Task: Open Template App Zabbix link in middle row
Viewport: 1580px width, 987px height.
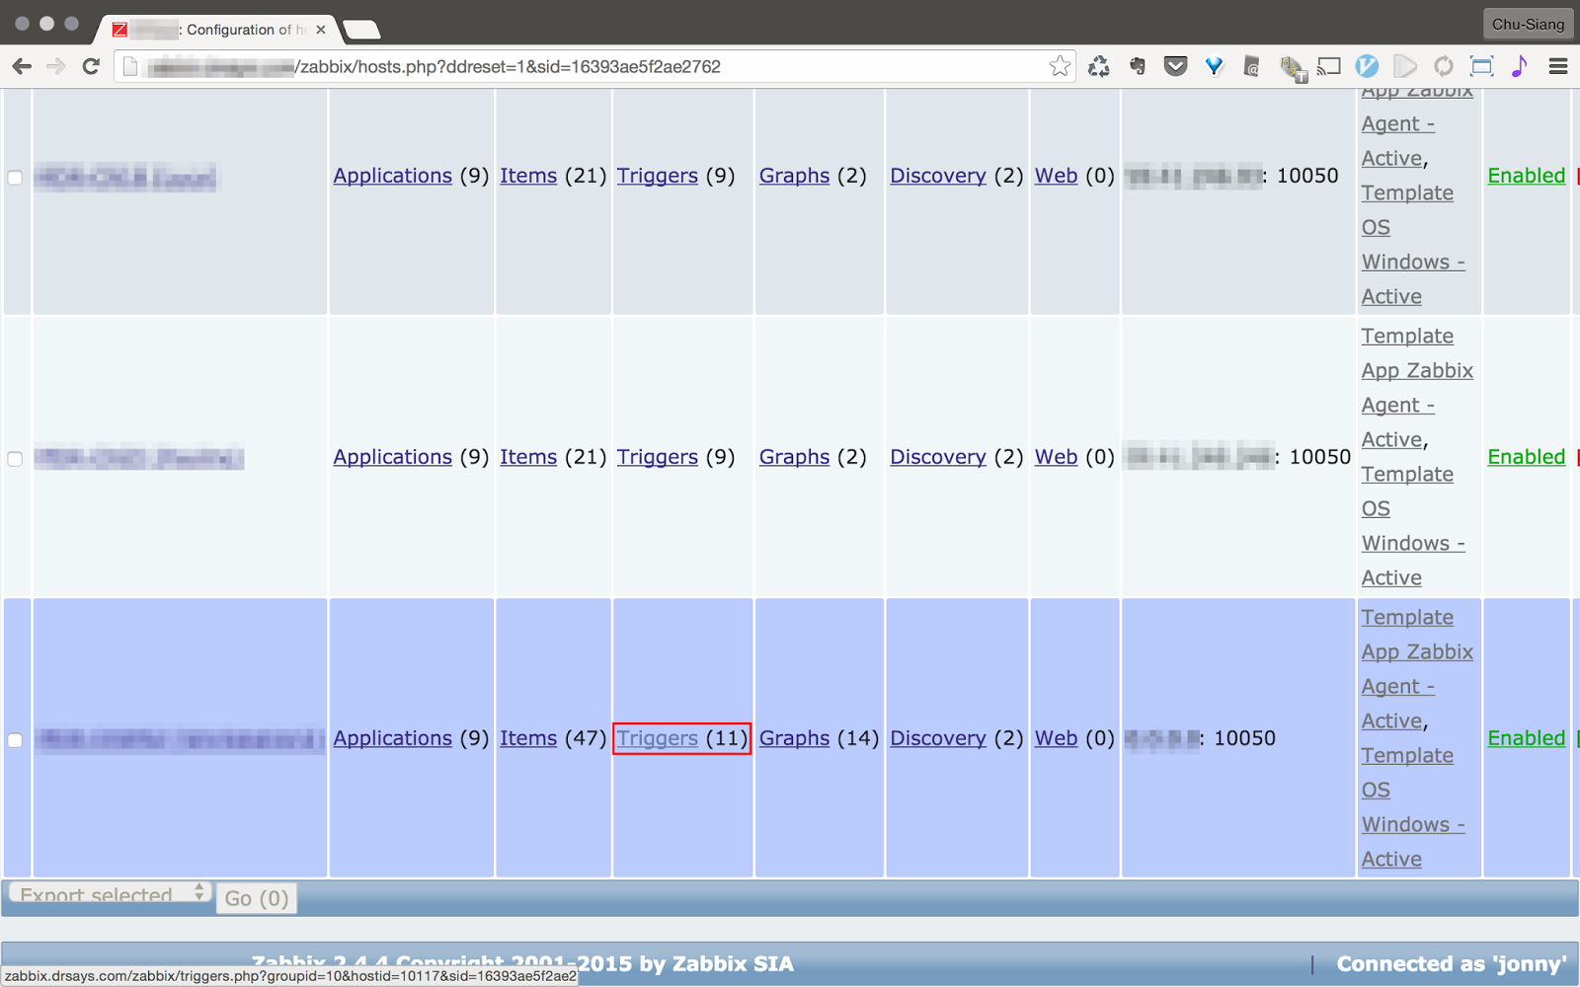Action: click(x=1417, y=388)
